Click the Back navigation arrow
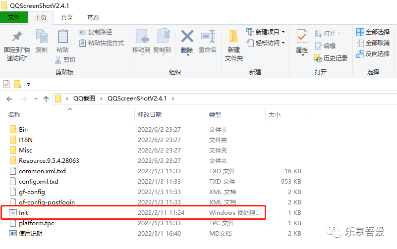This screenshot has height=249, width=397. tap(9, 99)
